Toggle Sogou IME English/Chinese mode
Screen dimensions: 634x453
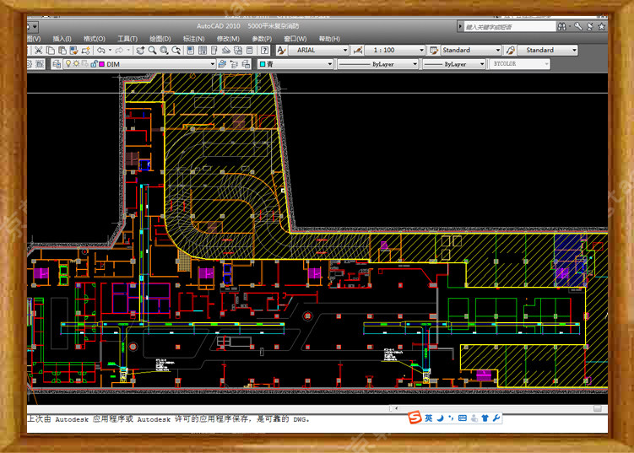click(429, 418)
